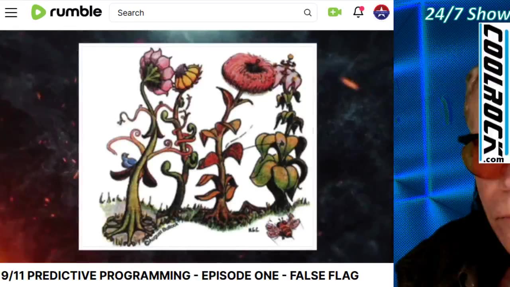Go to Rumble home via logo
This screenshot has width=510, height=287.
click(67, 12)
